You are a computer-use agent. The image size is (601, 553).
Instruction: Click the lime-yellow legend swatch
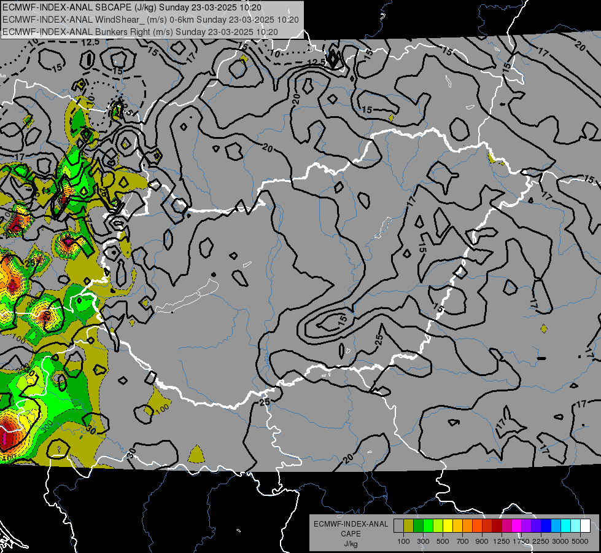tap(438, 525)
